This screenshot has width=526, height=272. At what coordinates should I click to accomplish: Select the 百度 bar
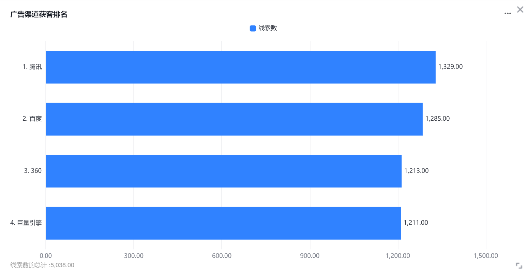coord(234,119)
